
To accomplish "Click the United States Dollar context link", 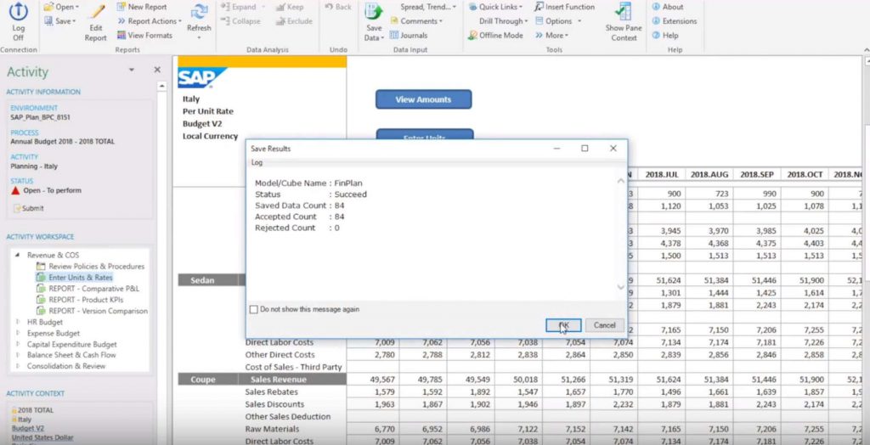I will pos(41,437).
